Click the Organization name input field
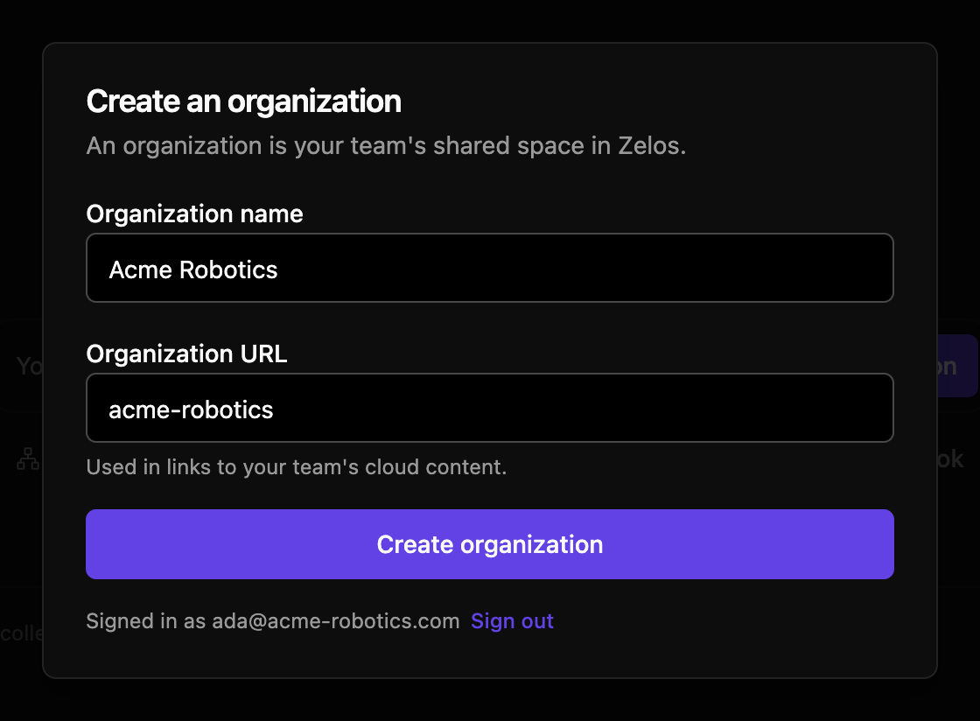 coord(489,268)
